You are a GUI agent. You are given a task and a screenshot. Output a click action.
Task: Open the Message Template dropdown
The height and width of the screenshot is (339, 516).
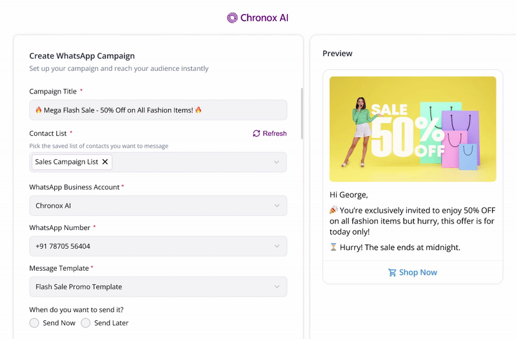pyautogui.click(x=158, y=287)
